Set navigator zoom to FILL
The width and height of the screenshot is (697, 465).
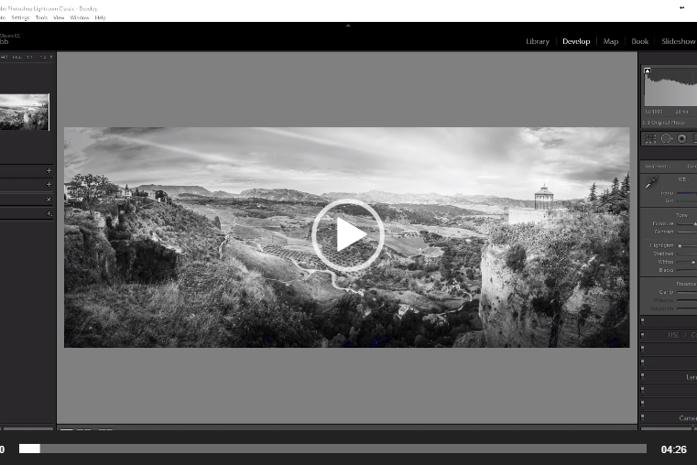coord(17,57)
